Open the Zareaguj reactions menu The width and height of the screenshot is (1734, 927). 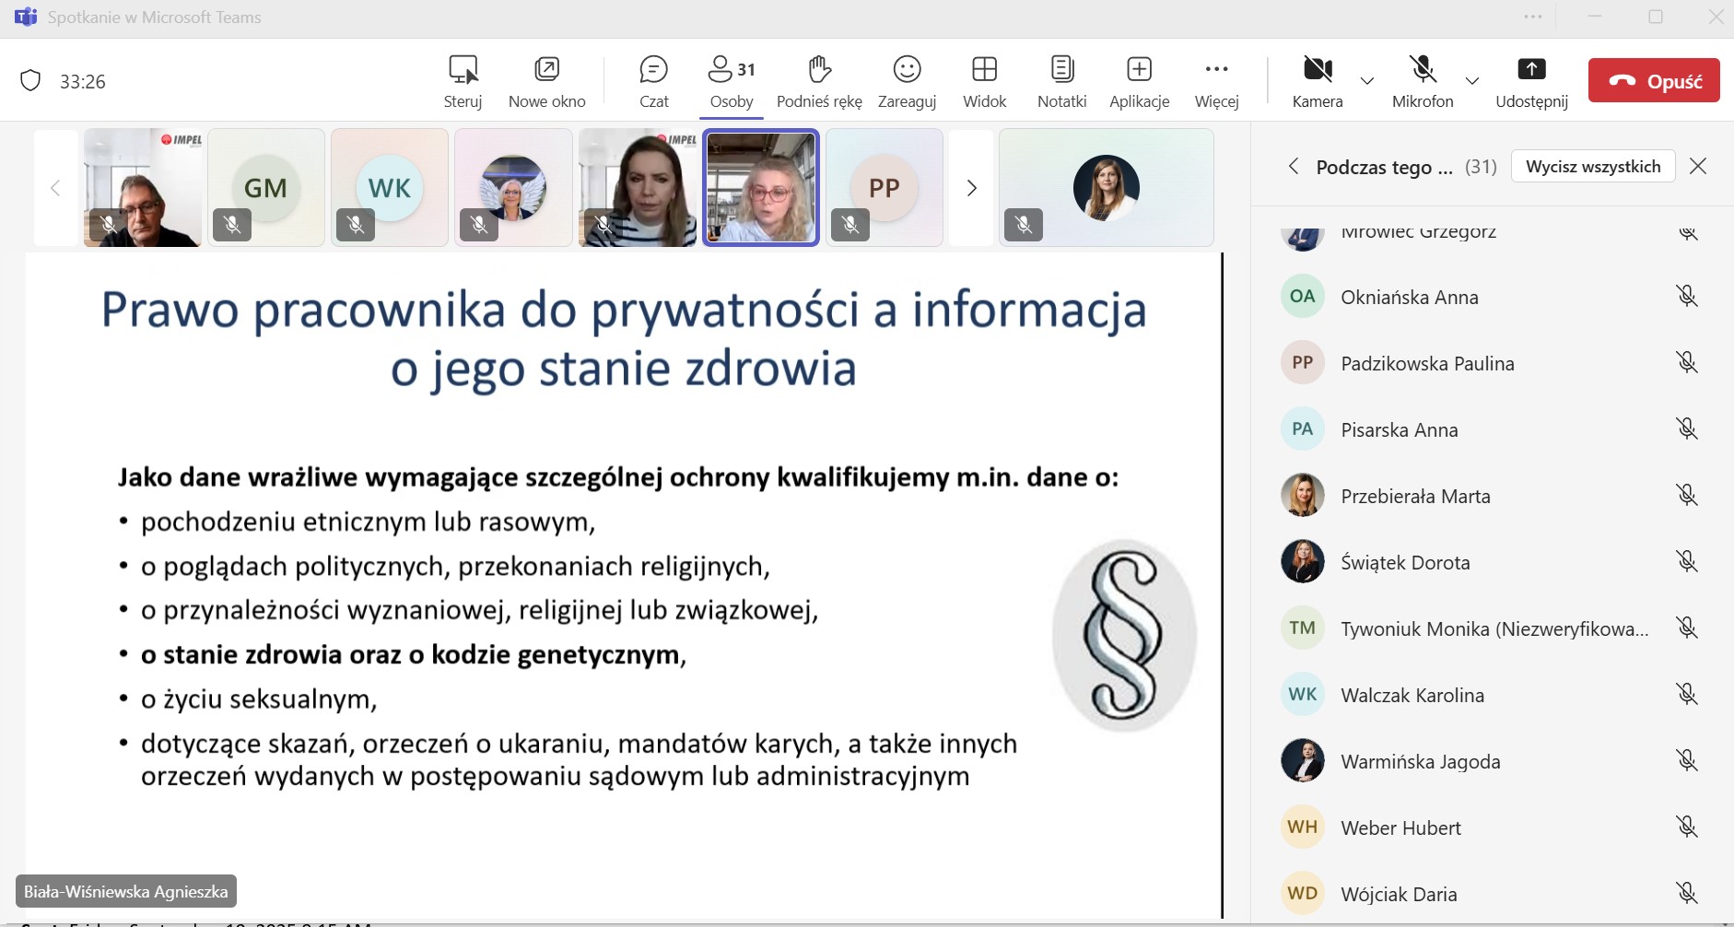coord(907,81)
